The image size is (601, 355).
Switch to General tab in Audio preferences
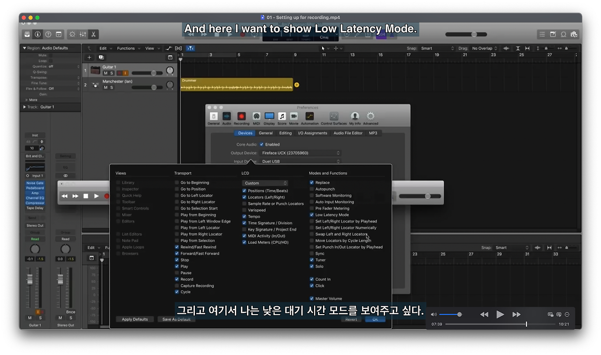point(266,133)
